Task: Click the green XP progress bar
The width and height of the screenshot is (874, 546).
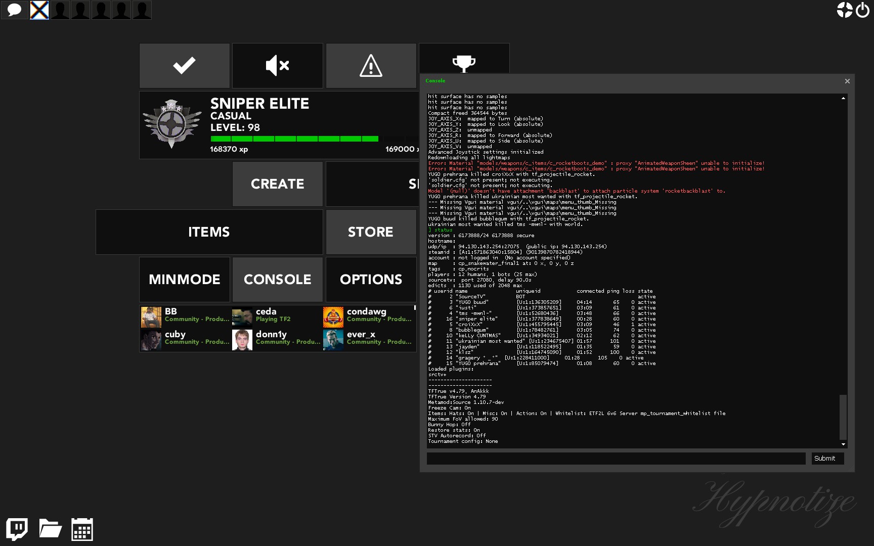Action: [x=294, y=139]
